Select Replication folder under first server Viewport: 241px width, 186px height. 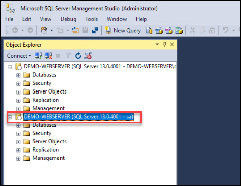[x=45, y=100]
